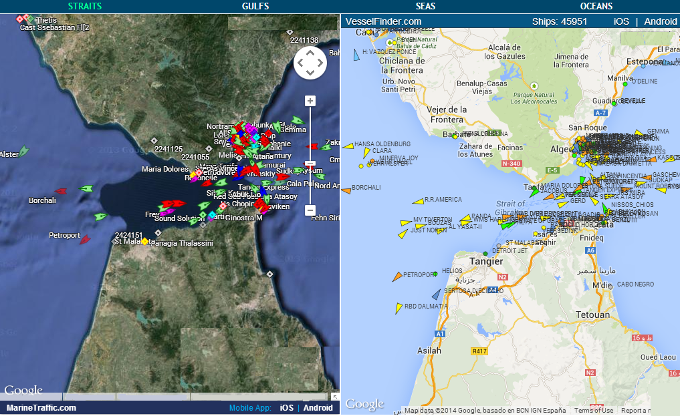Select the R.R.AMERICA vessel marker

click(x=417, y=202)
